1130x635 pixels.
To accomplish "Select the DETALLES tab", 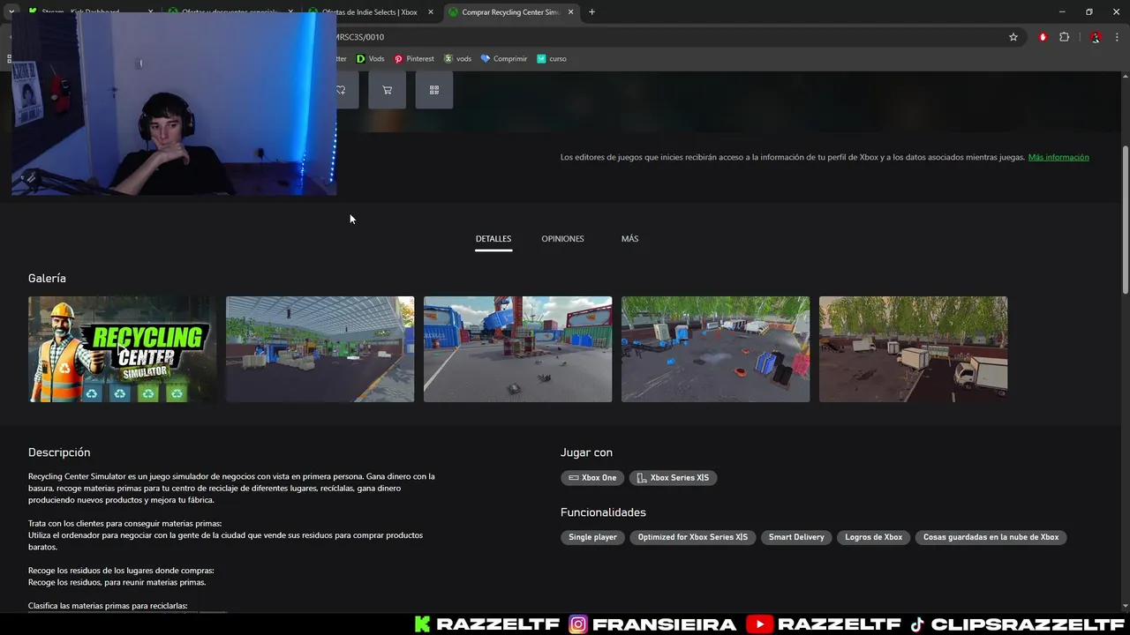I will [x=493, y=239].
